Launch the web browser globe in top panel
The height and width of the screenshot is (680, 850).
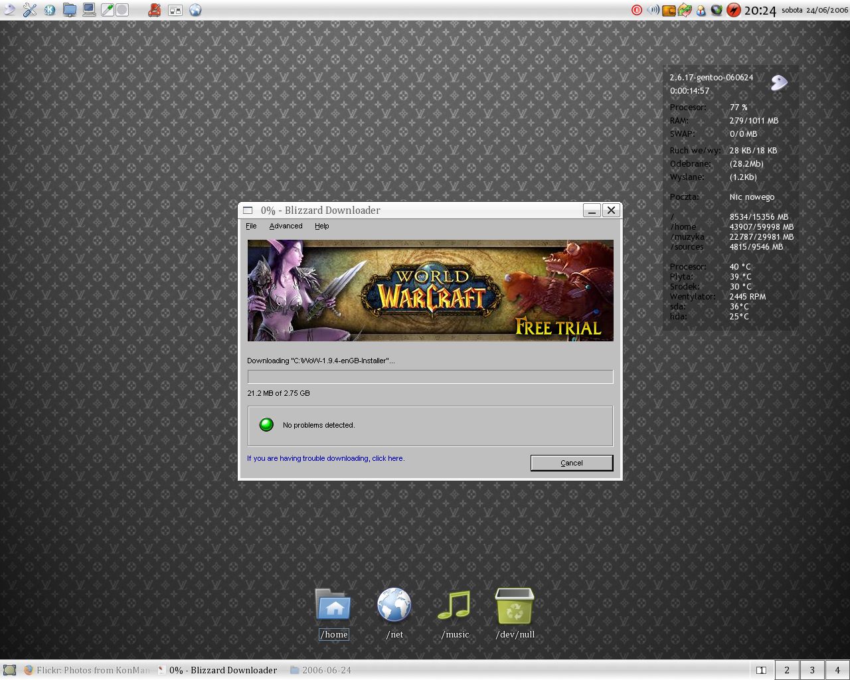click(195, 10)
